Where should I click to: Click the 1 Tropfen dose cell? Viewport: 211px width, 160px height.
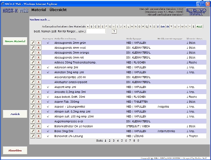click(192, 136)
